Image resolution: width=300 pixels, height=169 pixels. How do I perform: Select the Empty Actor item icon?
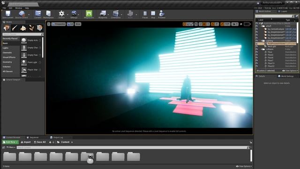[x=24, y=40]
